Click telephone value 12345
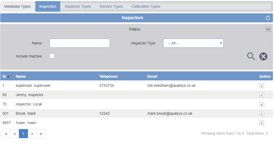 point(105,113)
